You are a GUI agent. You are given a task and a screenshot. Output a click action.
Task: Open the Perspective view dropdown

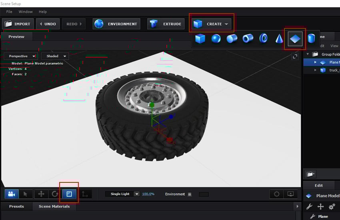tap(21, 56)
